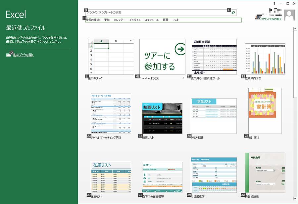
Task: Click the user profile avatar picture
Action: 289,15
